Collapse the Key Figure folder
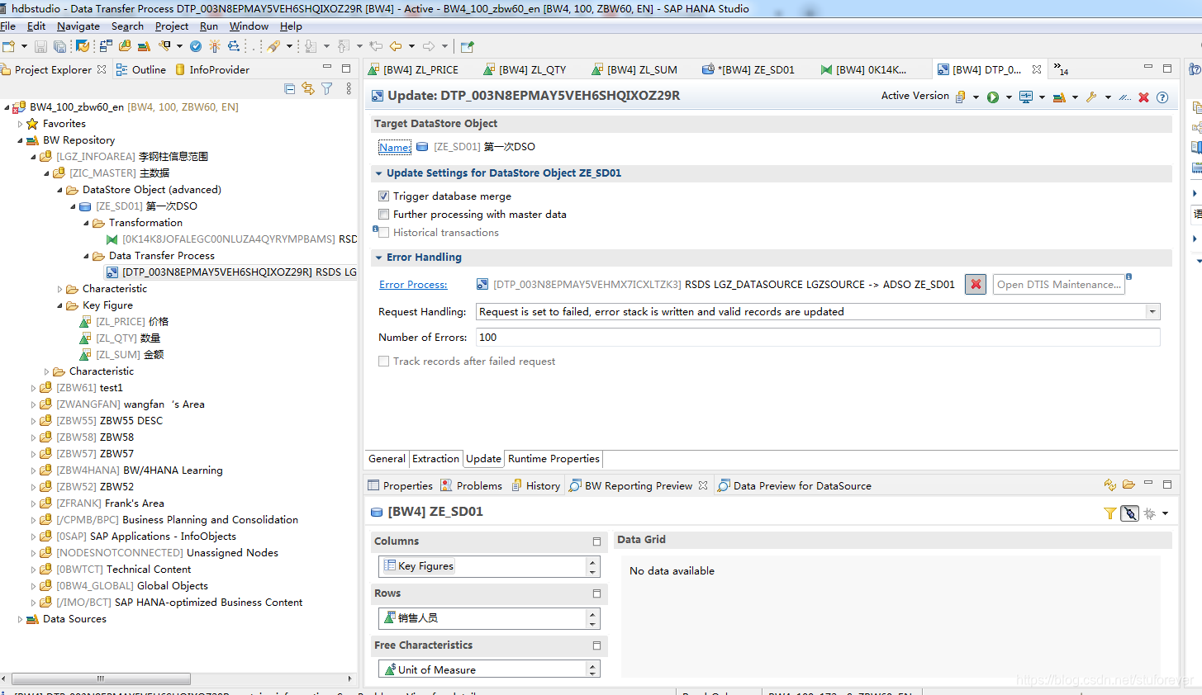The image size is (1202, 695). point(60,305)
